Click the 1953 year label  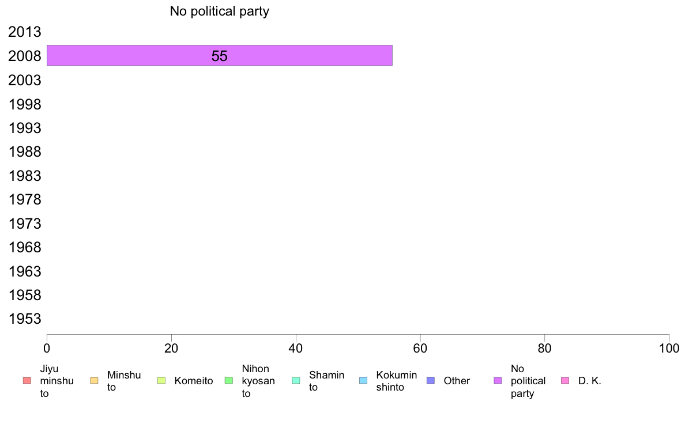(x=25, y=319)
